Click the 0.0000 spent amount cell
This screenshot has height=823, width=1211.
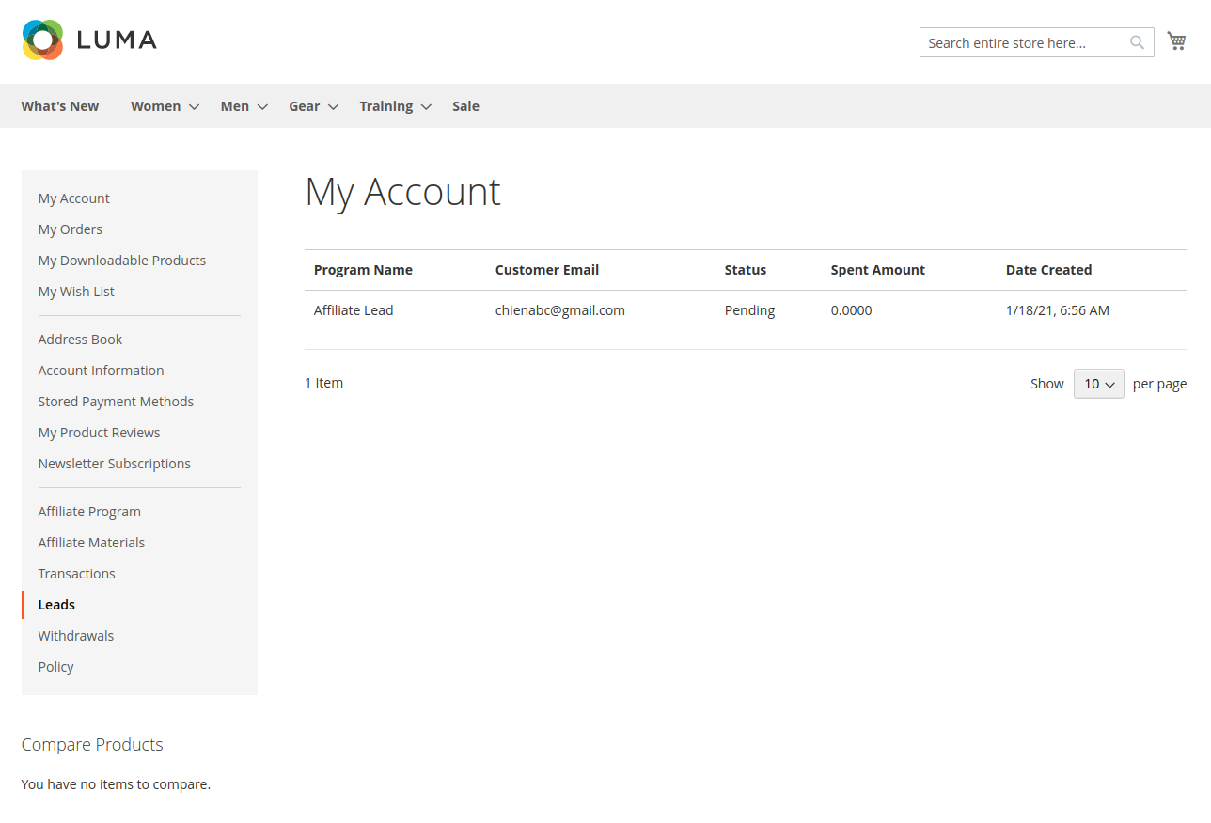(x=851, y=310)
